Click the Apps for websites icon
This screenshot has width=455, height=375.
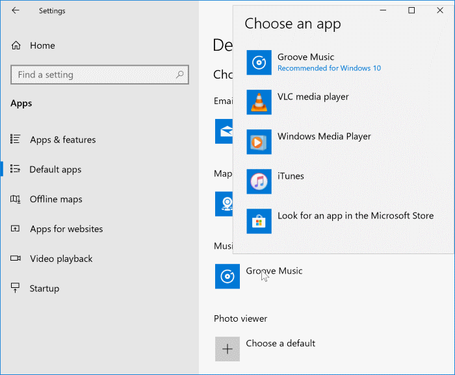[x=15, y=228]
